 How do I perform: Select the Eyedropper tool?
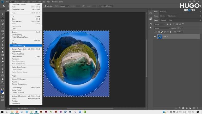[x=3, y=35]
